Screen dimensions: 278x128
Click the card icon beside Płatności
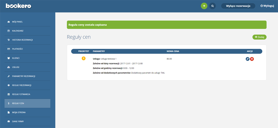tap(9, 49)
